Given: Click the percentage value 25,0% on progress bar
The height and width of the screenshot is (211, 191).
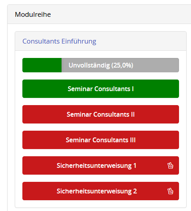Looking at the screenshot, I should click(122, 65).
